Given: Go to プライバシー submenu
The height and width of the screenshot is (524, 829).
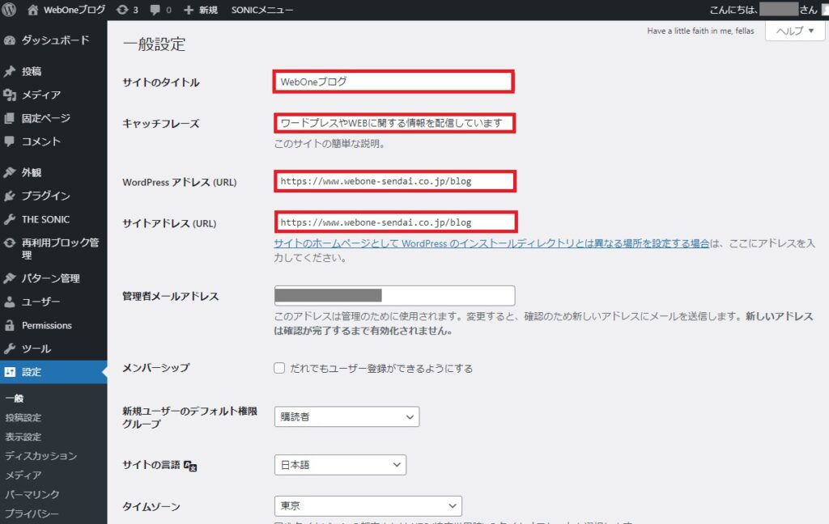Looking at the screenshot, I should 32,513.
